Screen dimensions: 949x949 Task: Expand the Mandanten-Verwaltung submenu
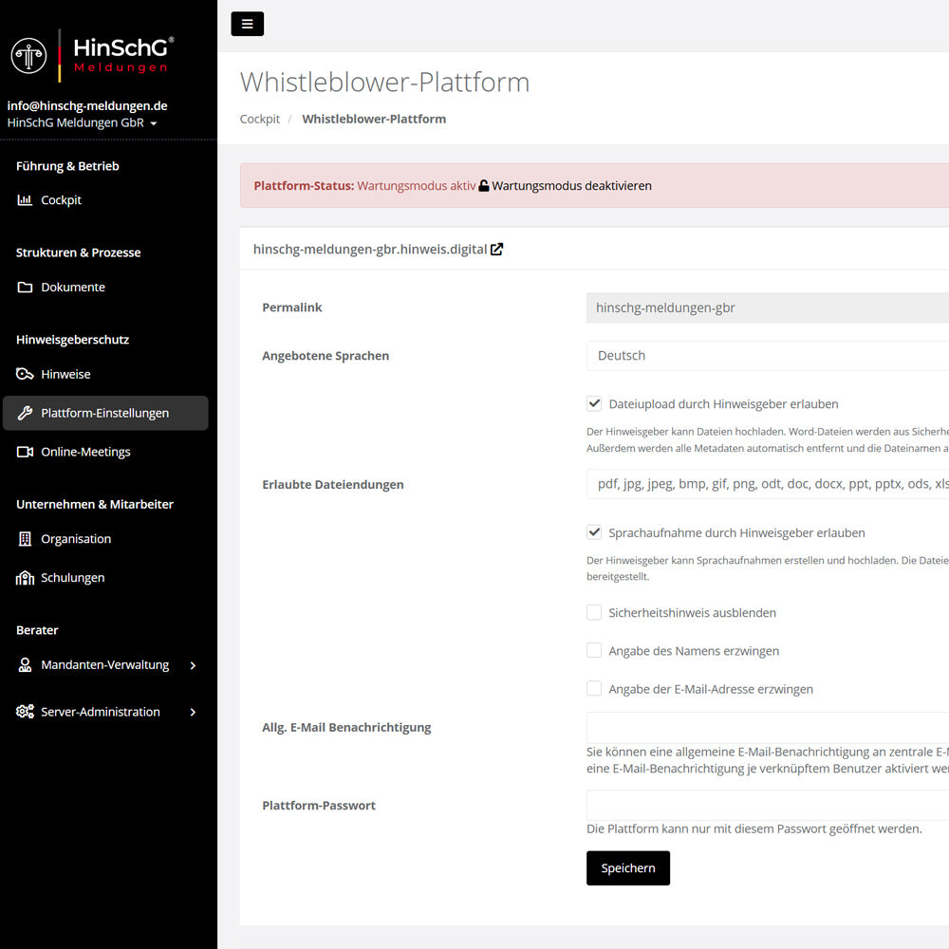coord(193,665)
